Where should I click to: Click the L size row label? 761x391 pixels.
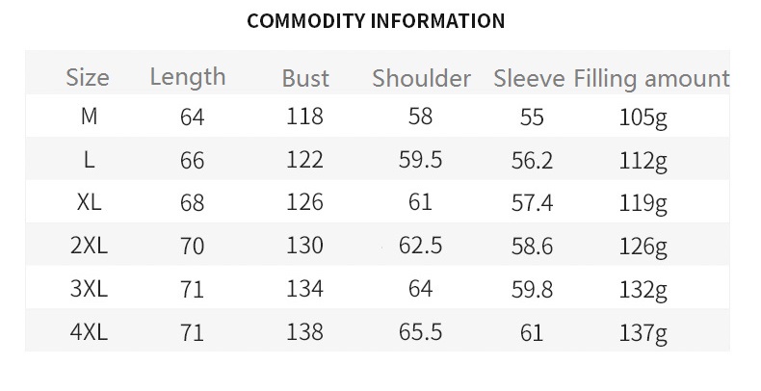[x=89, y=160]
